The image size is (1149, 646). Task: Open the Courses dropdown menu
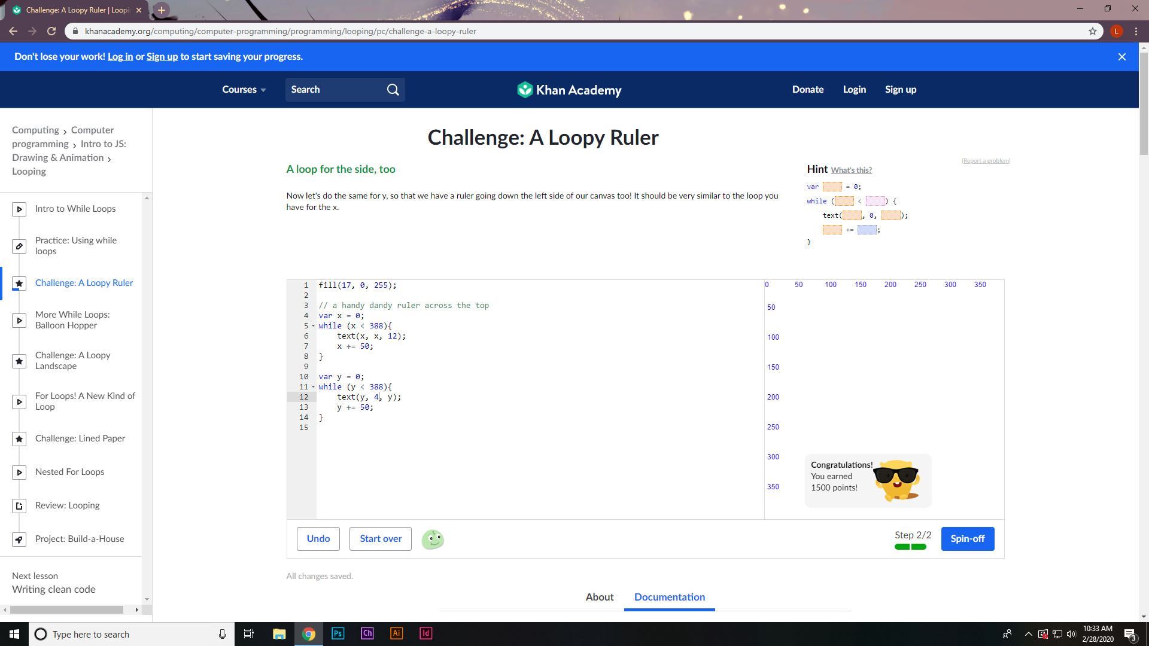pos(244,90)
